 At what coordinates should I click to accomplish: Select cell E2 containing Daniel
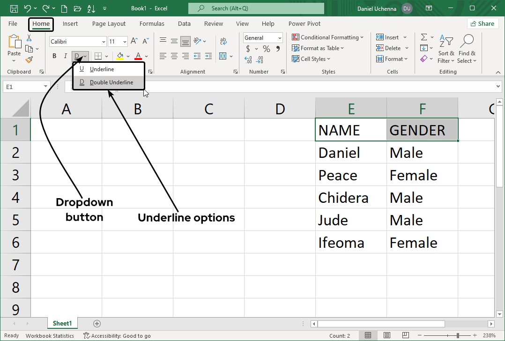point(350,153)
